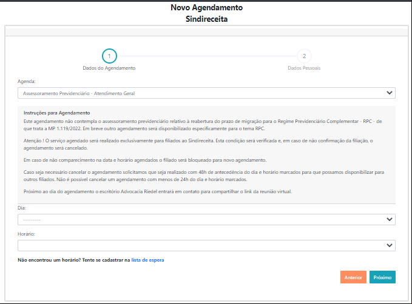Select the Dados Pessoais step label
The height and width of the screenshot is (304, 412).
(x=304, y=68)
